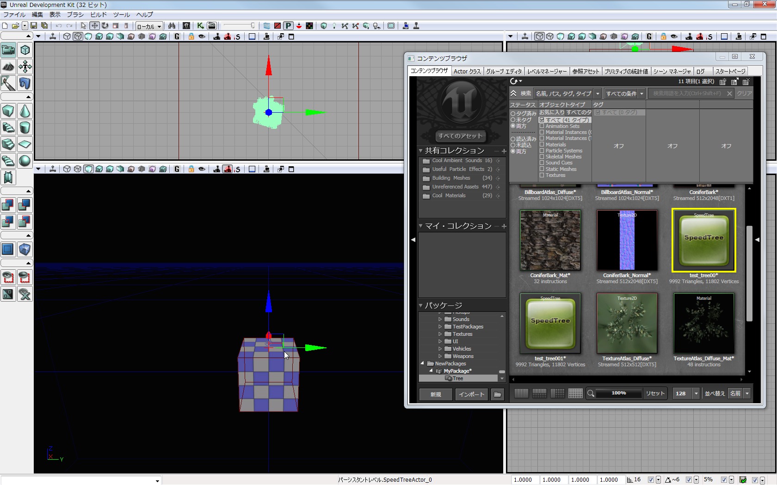Switch to the Actor クラス tab
This screenshot has width=777, height=485.
pos(467,71)
